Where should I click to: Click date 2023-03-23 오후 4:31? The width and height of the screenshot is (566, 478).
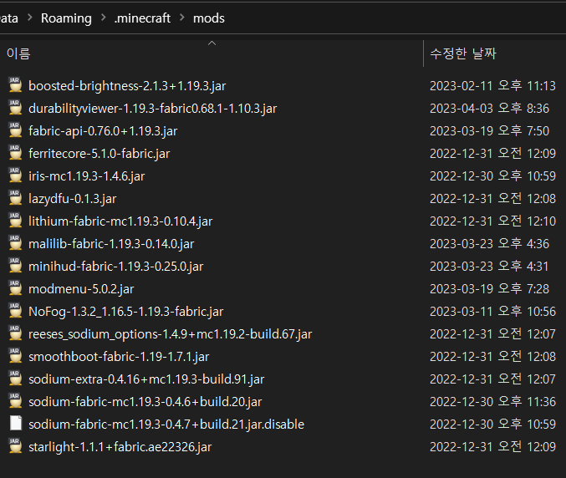click(489, 267)
